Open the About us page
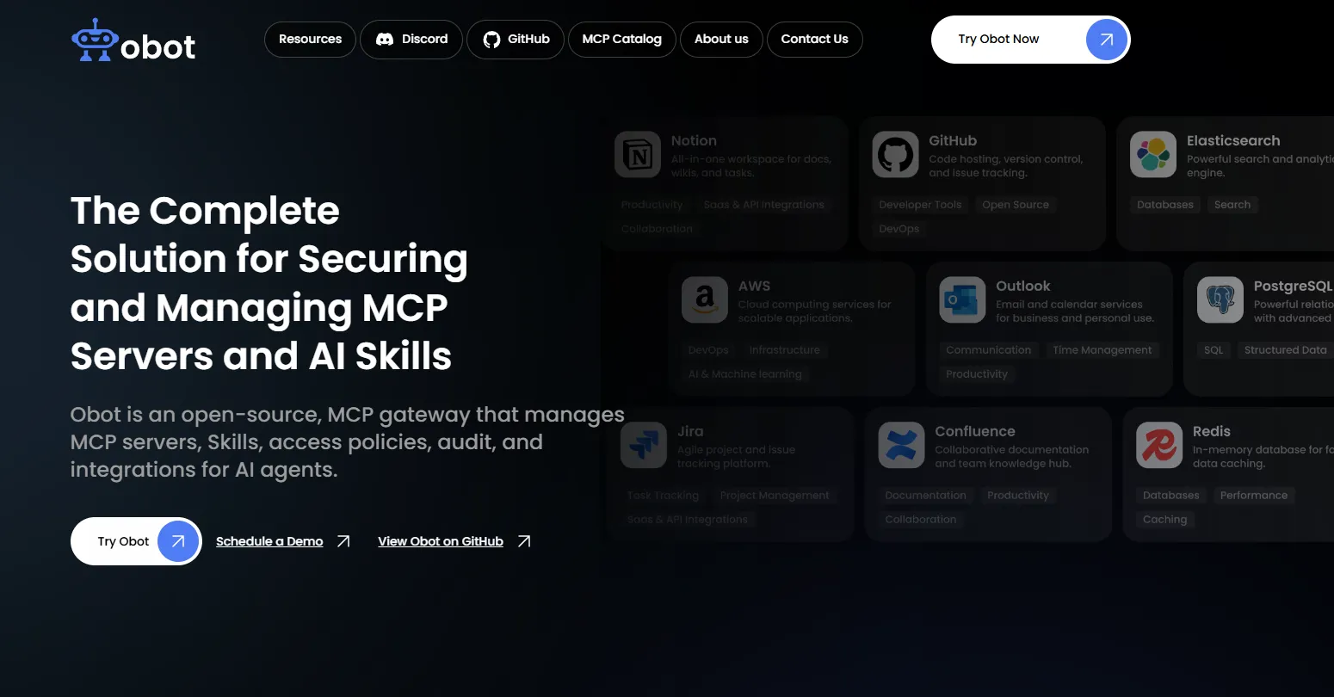1334x697 pixels. [x=721, y=40]
